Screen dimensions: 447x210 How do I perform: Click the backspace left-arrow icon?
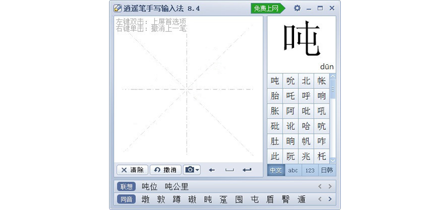coord(212,170)
